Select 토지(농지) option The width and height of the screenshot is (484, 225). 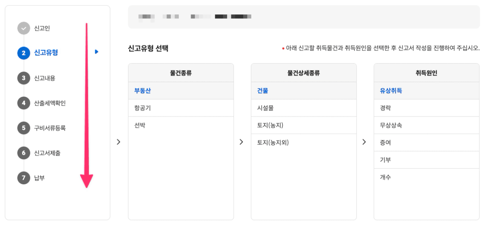[304, 125]
